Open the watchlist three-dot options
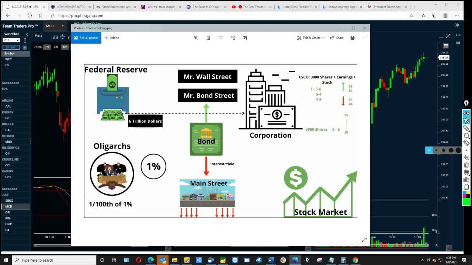The width and height of the screenshot is (472, 265). coord(25,40)
